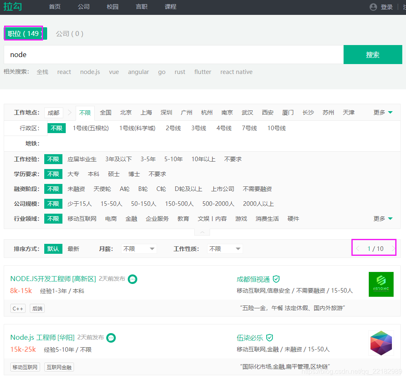
Task: Go to next results page arrow
Action: (393, 249)
